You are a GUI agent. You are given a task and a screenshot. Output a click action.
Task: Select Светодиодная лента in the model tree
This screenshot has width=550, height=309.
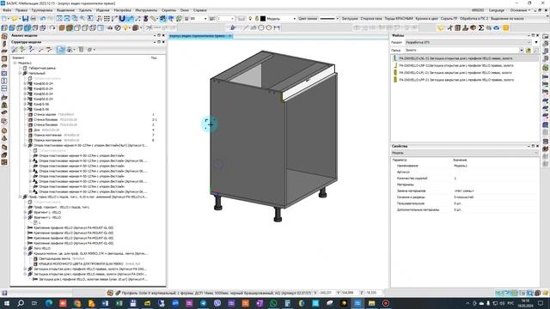click(54, 258)
